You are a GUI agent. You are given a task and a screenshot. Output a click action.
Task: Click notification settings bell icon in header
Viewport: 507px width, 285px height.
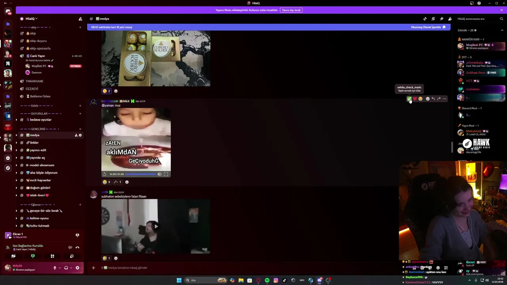(433, 19)
